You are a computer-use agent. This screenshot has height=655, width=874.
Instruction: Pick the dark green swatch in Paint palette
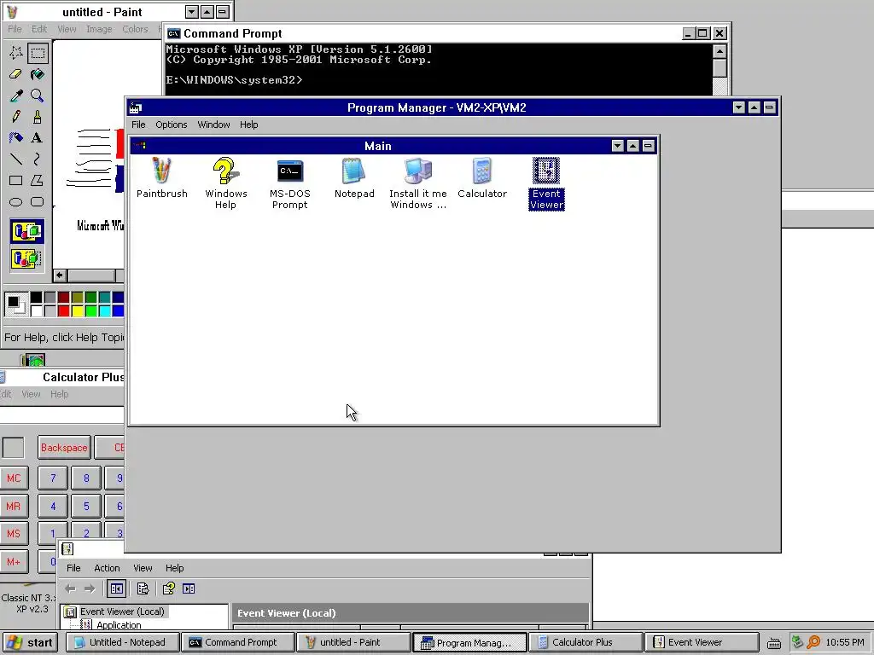(90, 297)
